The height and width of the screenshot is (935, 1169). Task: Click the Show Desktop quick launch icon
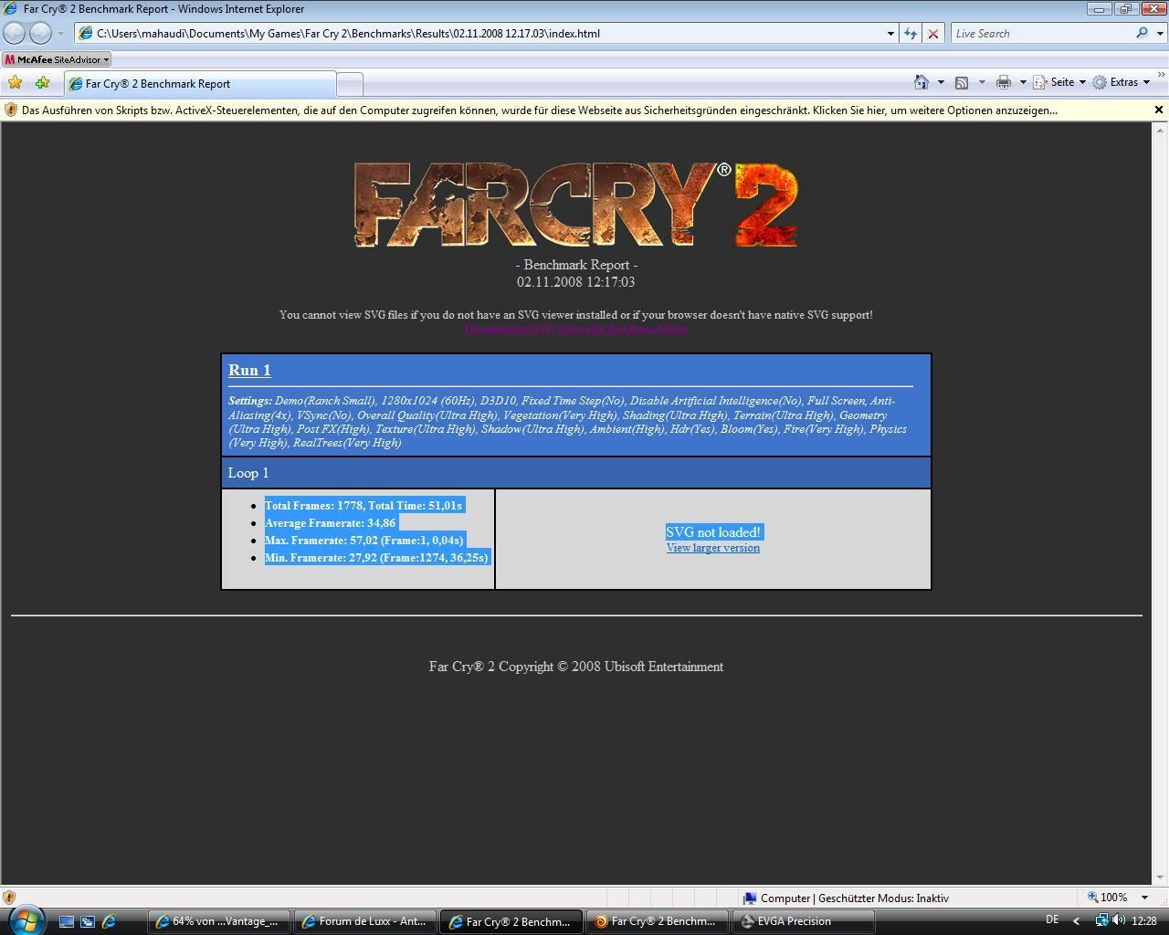pyautogui.click(x=67, y=921)
